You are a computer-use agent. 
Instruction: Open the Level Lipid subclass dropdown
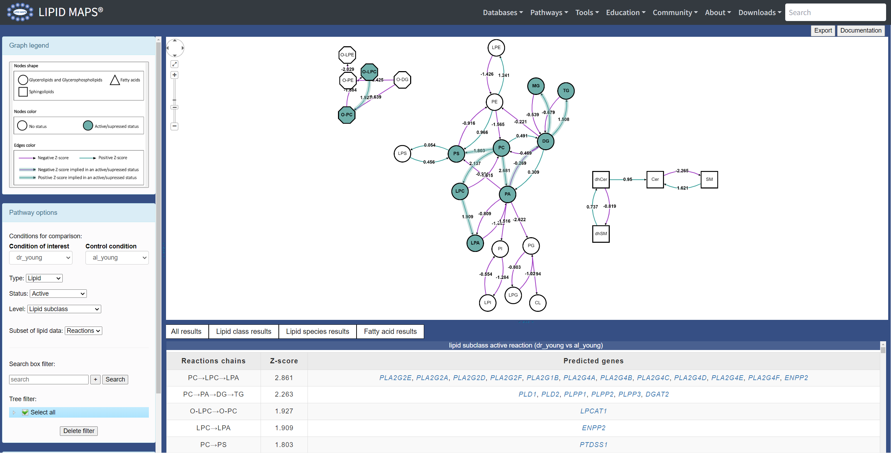64,309
